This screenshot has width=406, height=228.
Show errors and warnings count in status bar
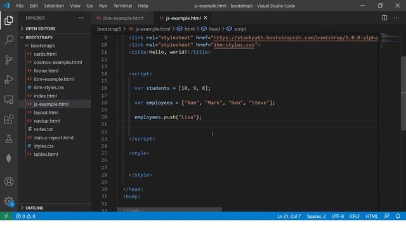coord(25,216)
